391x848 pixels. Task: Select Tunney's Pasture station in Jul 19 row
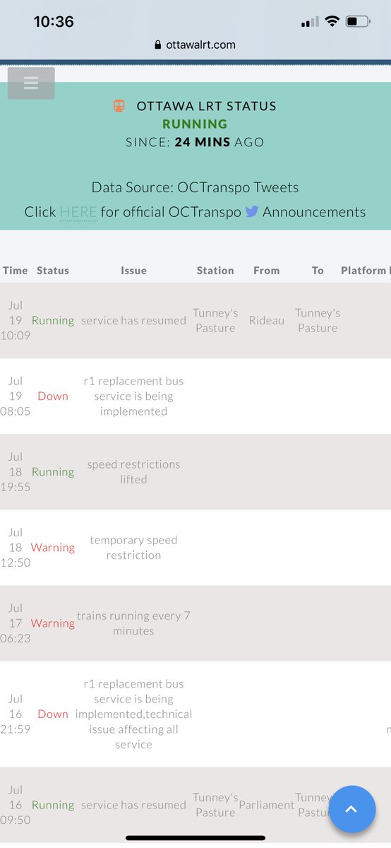[215, 320]
